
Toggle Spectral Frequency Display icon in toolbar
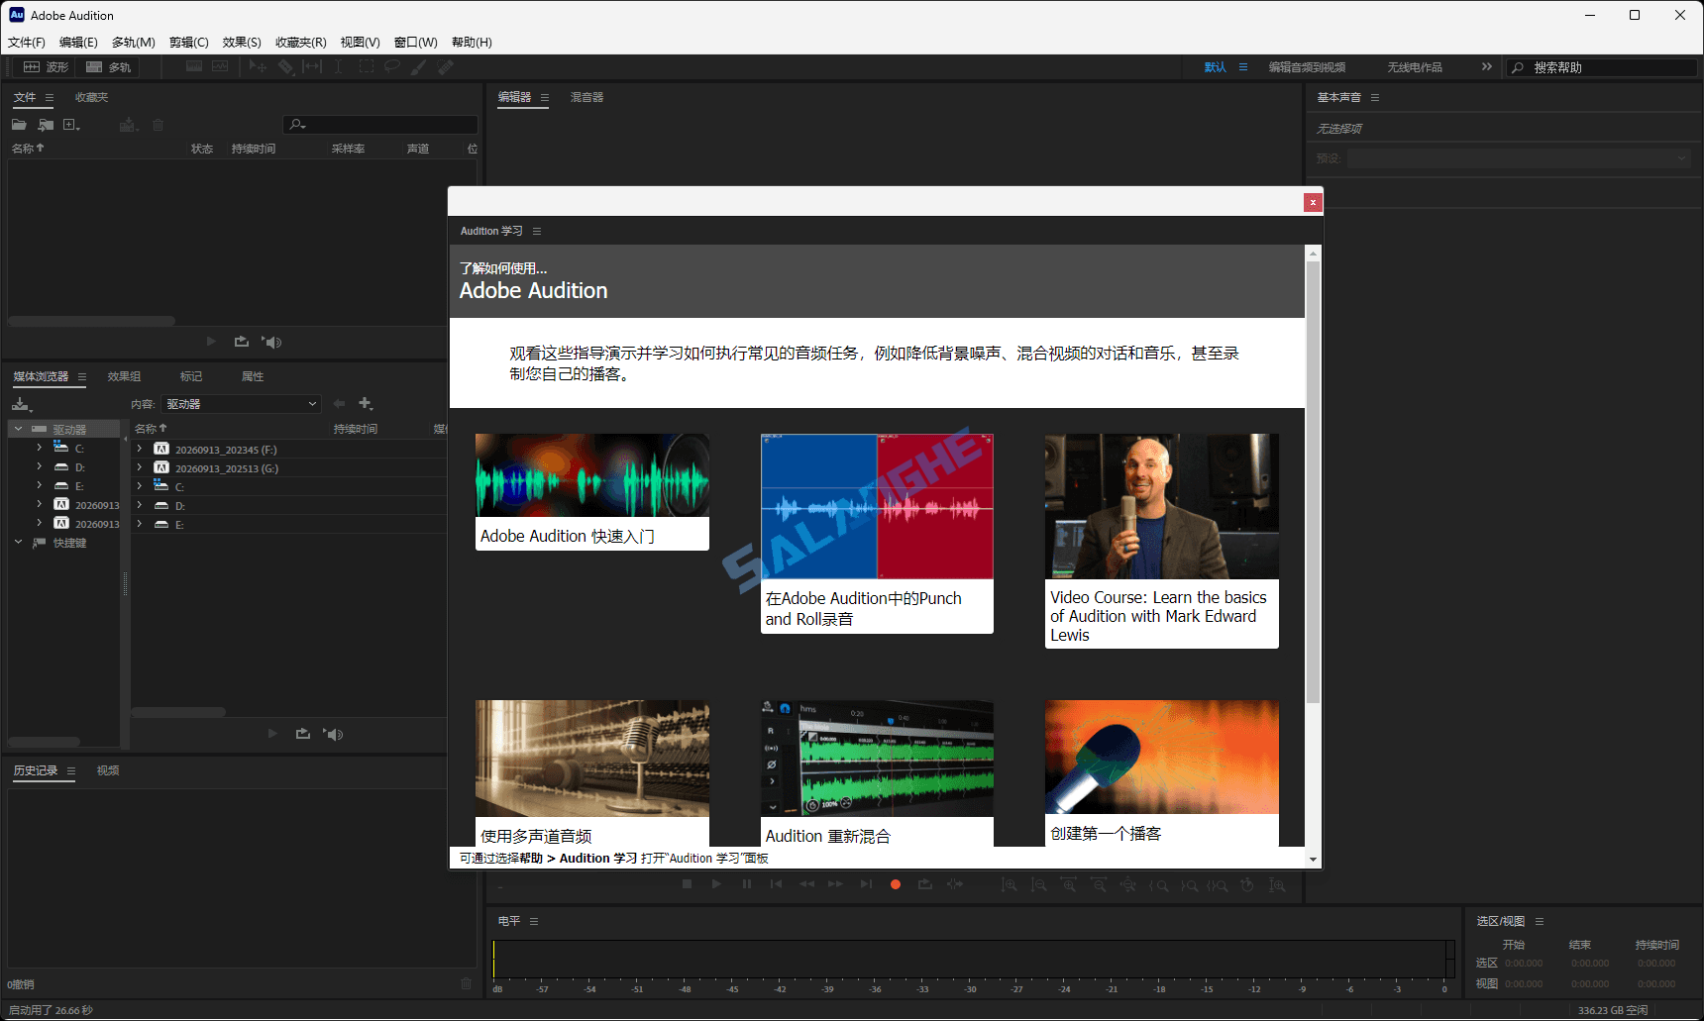194,66
